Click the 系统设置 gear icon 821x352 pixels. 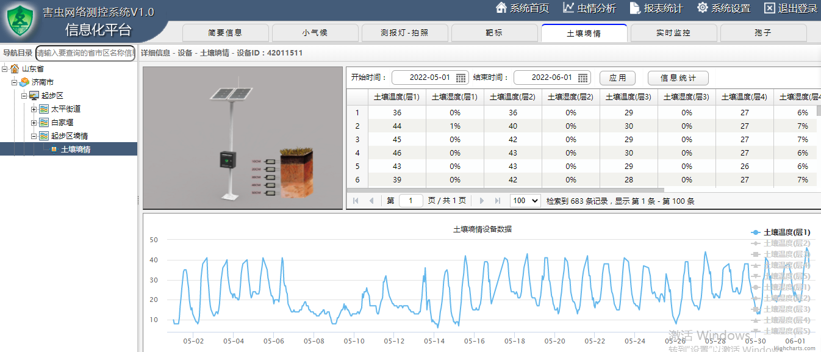703,8
